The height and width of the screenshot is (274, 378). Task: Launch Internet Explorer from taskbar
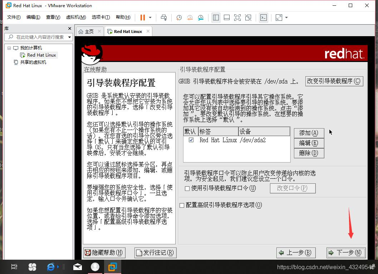click(x=51, y=267)
